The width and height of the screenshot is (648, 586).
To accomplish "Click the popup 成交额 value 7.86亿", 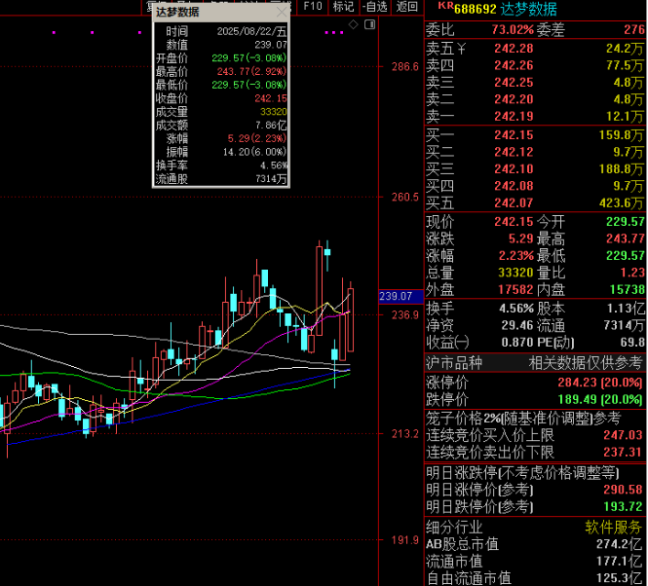I will click(271, 126).
